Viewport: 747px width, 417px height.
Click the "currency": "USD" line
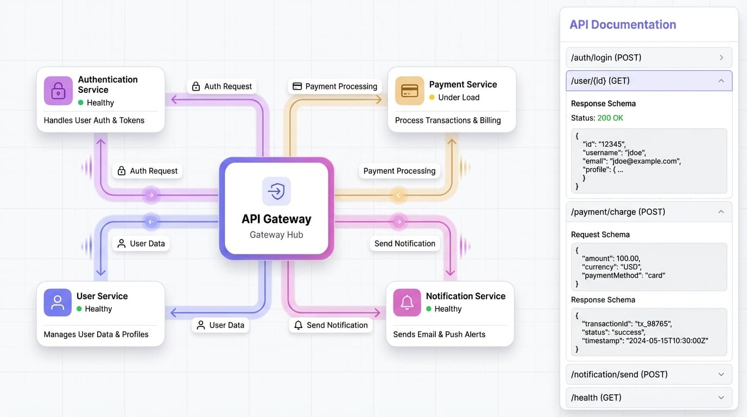(x=612, y=267)
